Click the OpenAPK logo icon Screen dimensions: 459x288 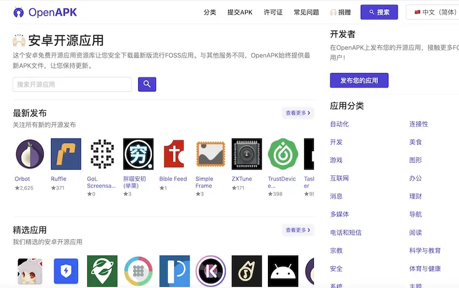(x=19, y=12)
